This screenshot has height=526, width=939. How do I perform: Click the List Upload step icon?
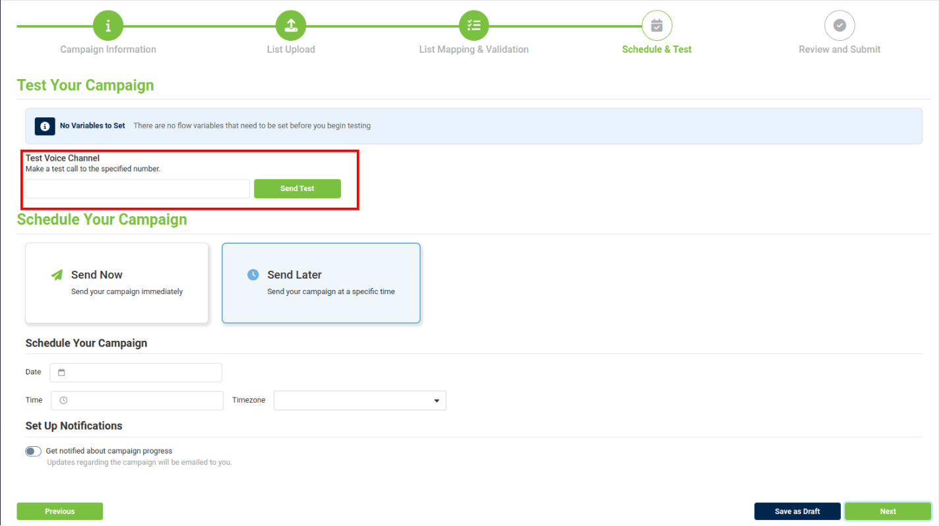pos(291,26)
